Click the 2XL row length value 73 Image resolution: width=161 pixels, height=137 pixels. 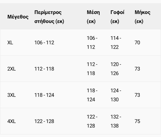[137, 69]
